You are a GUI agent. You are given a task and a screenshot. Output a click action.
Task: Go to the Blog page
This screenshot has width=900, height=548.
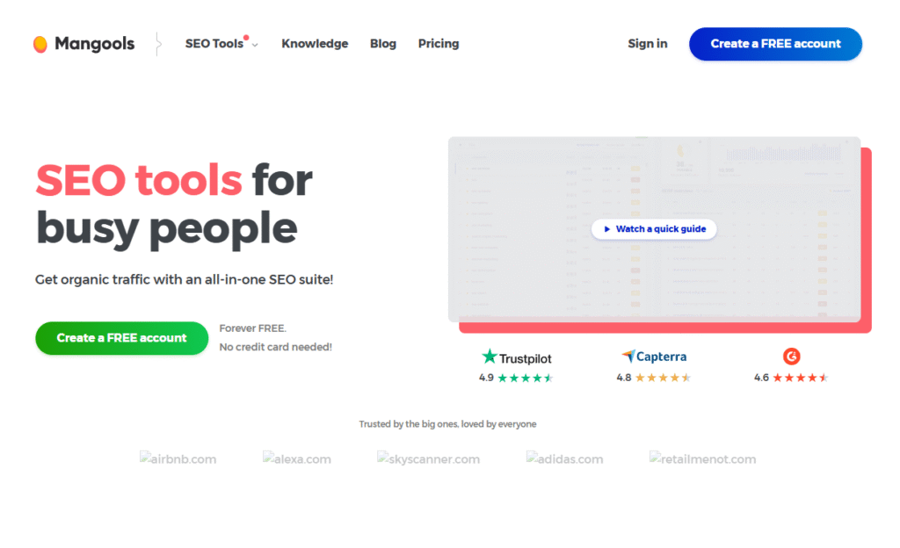383,44
